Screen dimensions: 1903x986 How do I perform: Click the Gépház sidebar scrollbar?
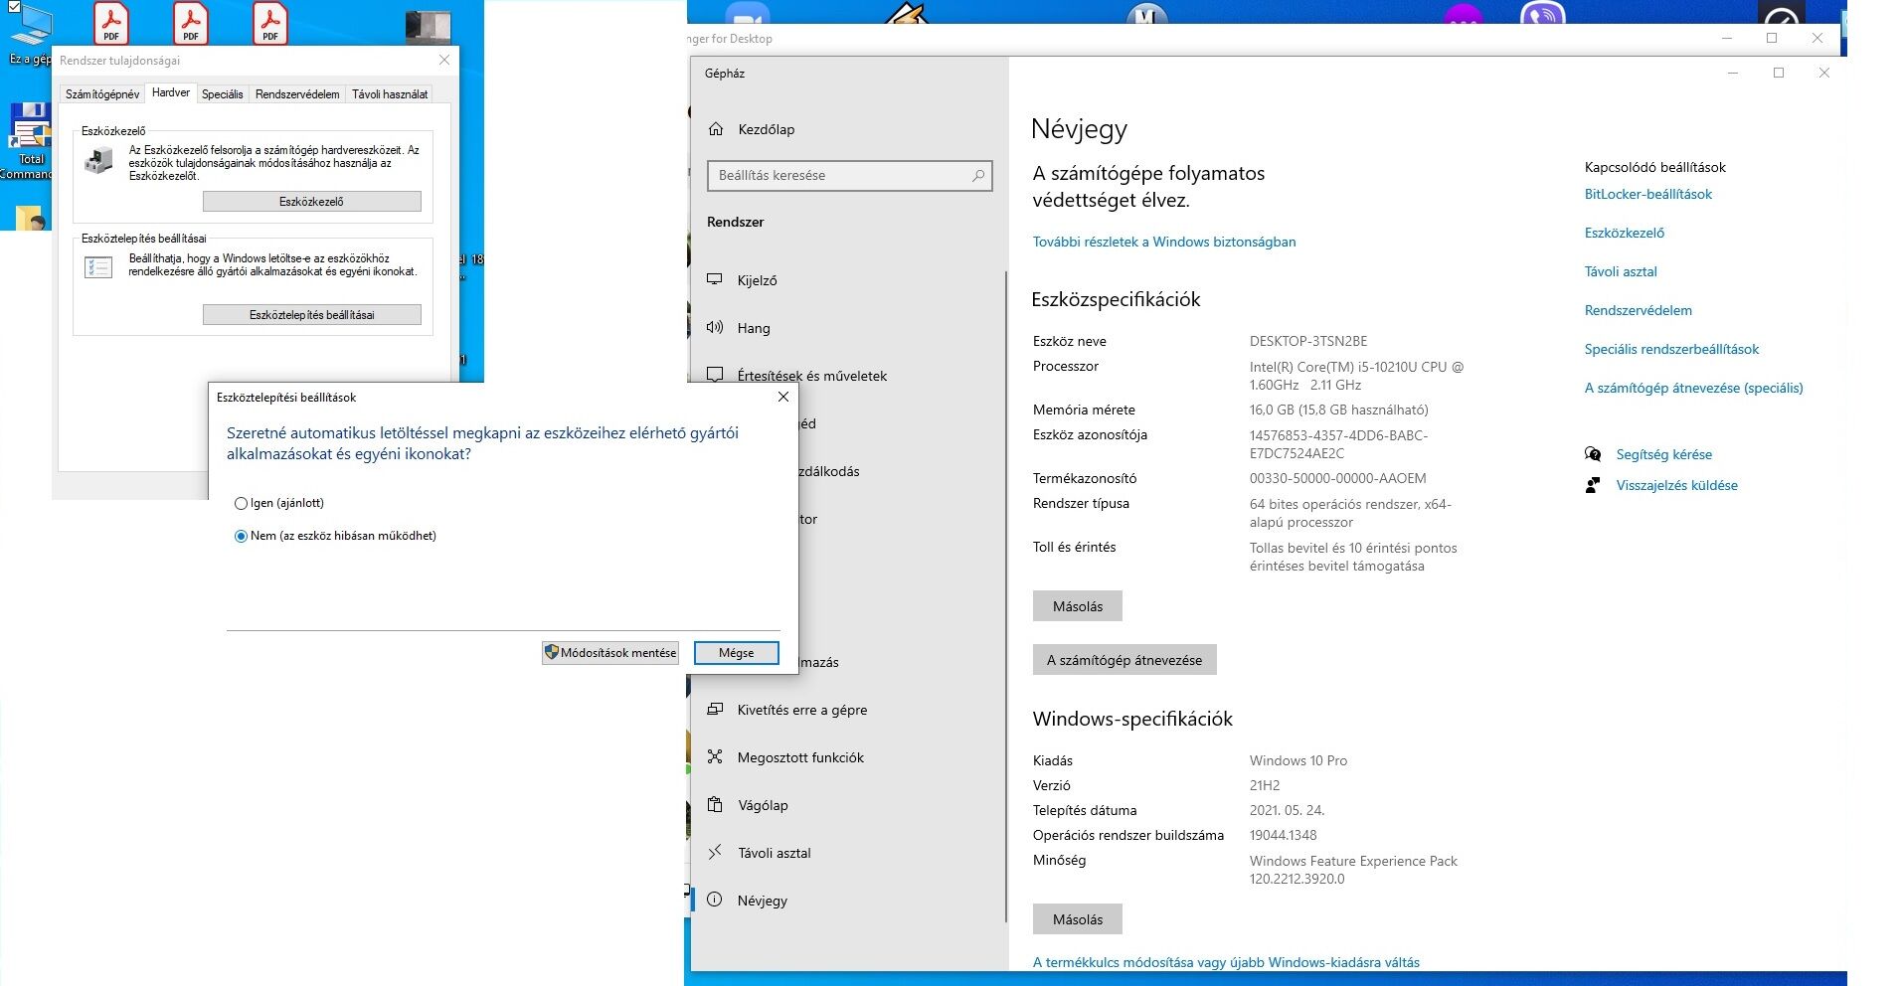click(x=1005, y=596)
